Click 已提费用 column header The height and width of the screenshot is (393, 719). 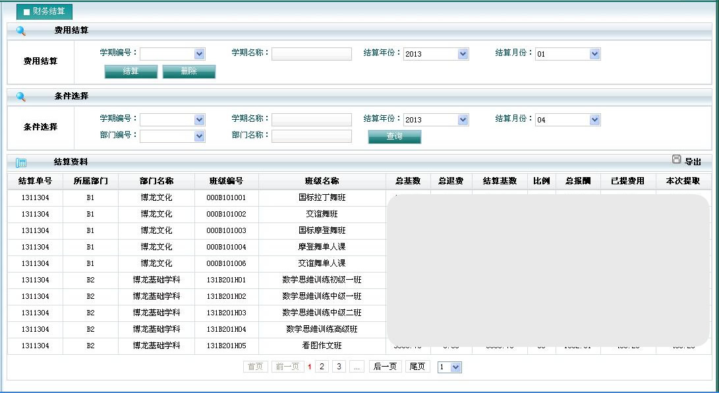click(x=628, y=181)
